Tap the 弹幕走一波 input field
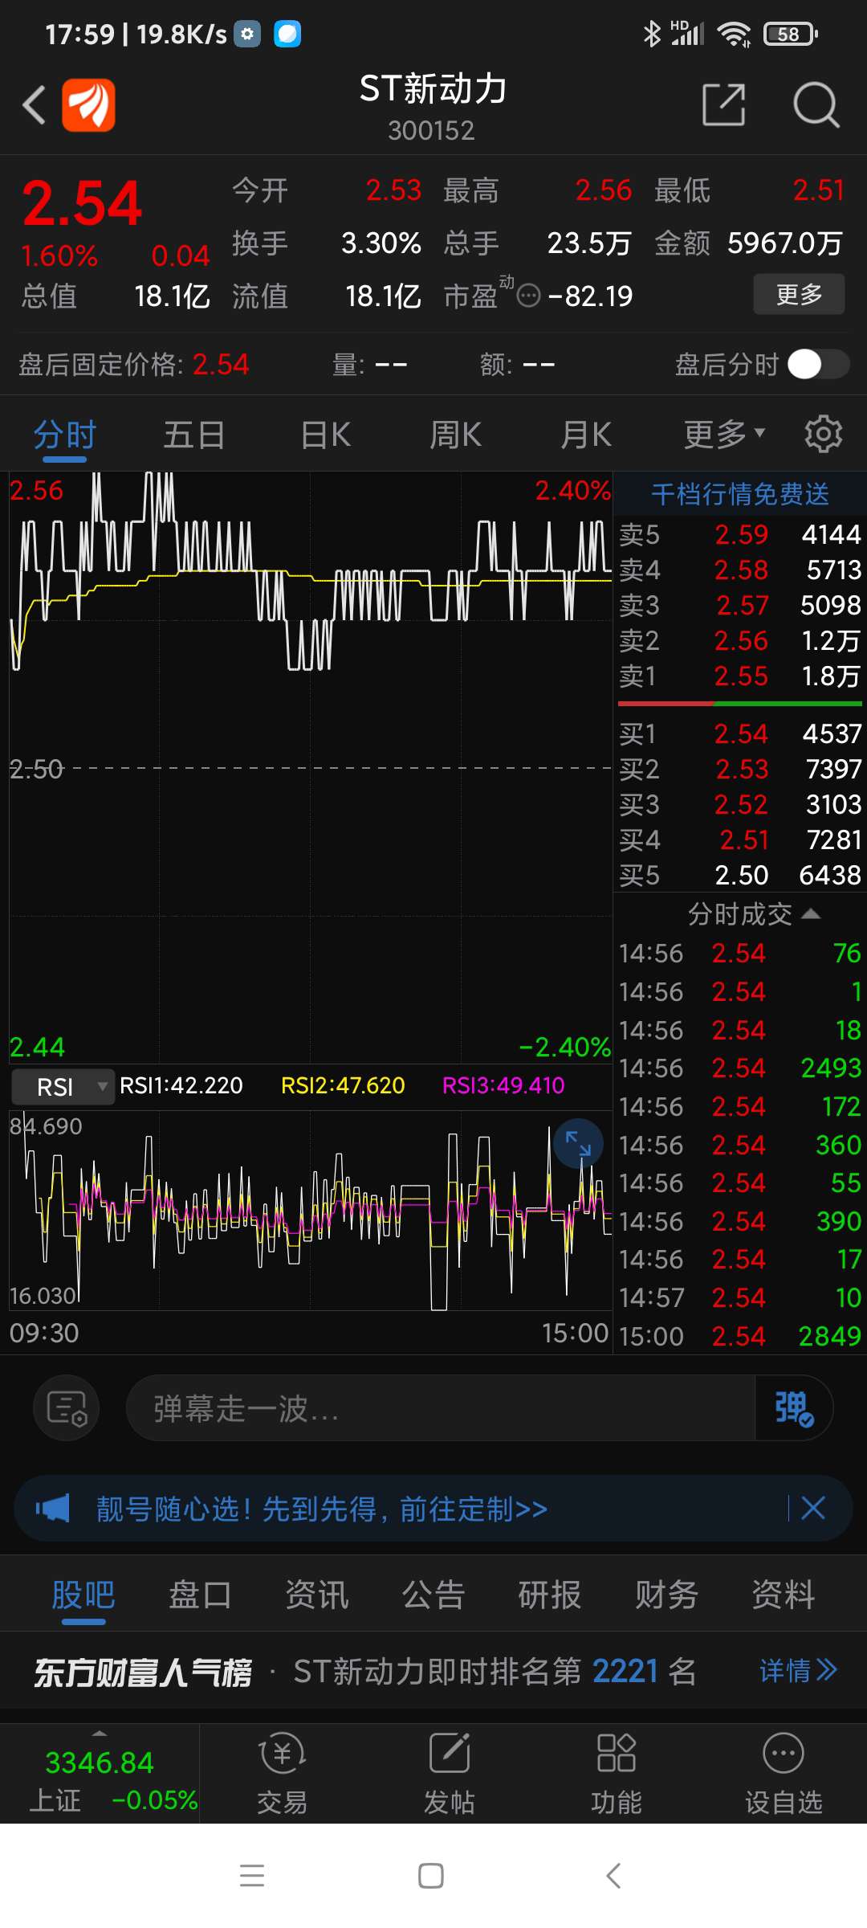The height and width of the screenshot is (1928, 867). coord(442,1407)
